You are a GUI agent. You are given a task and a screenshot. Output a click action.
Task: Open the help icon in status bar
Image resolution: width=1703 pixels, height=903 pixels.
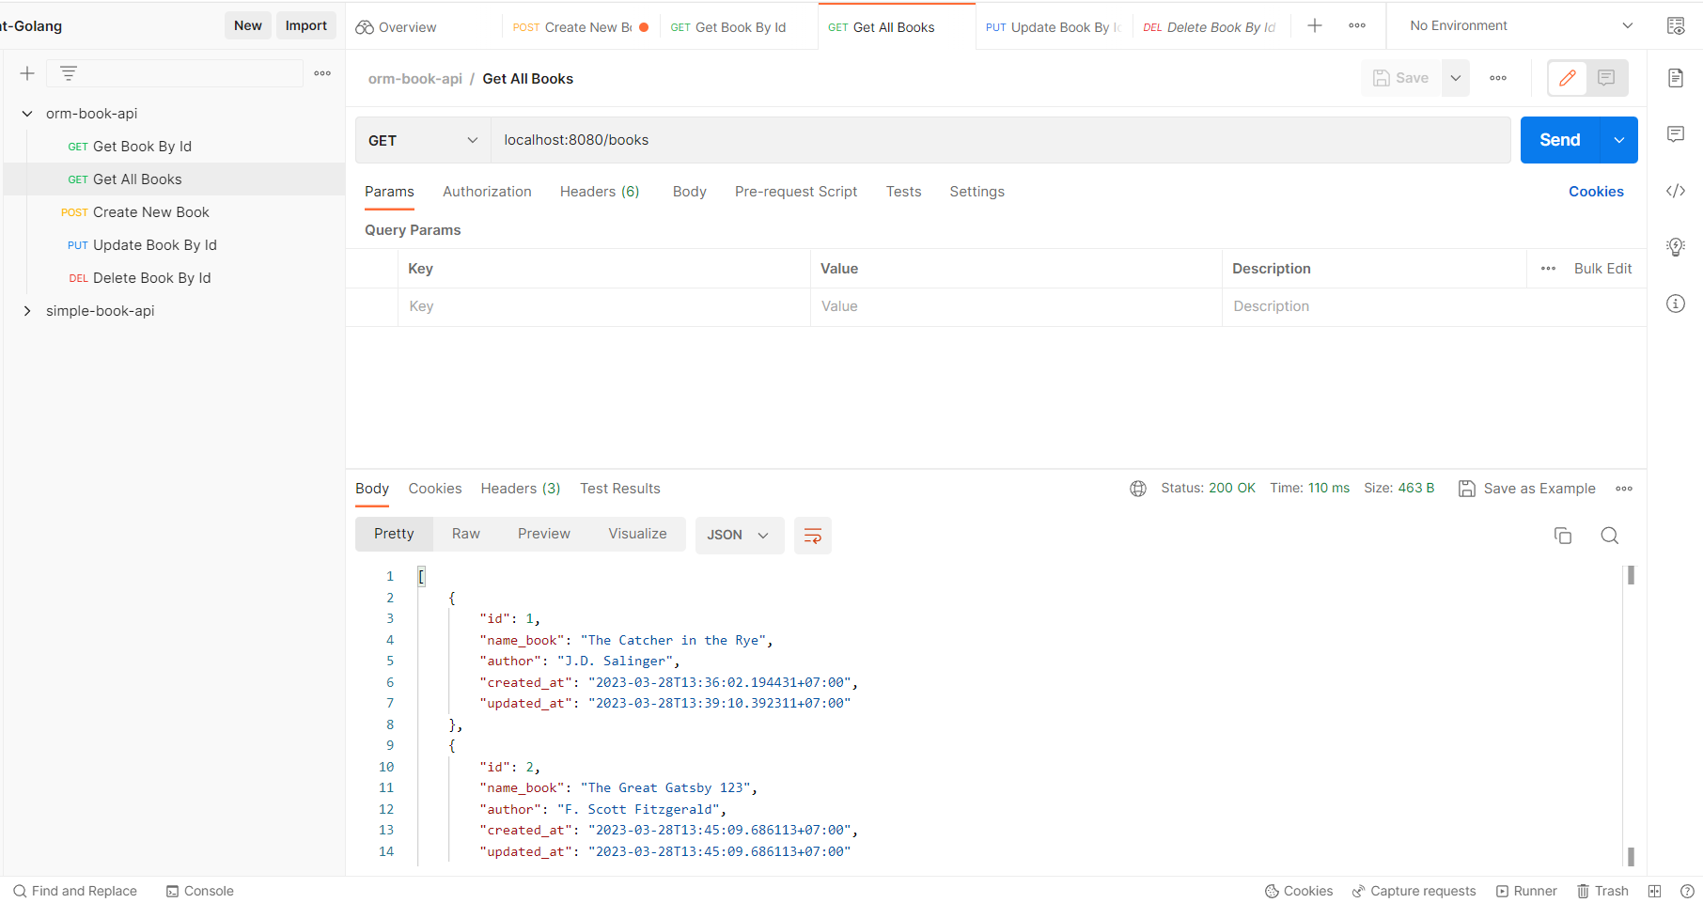1687,891
